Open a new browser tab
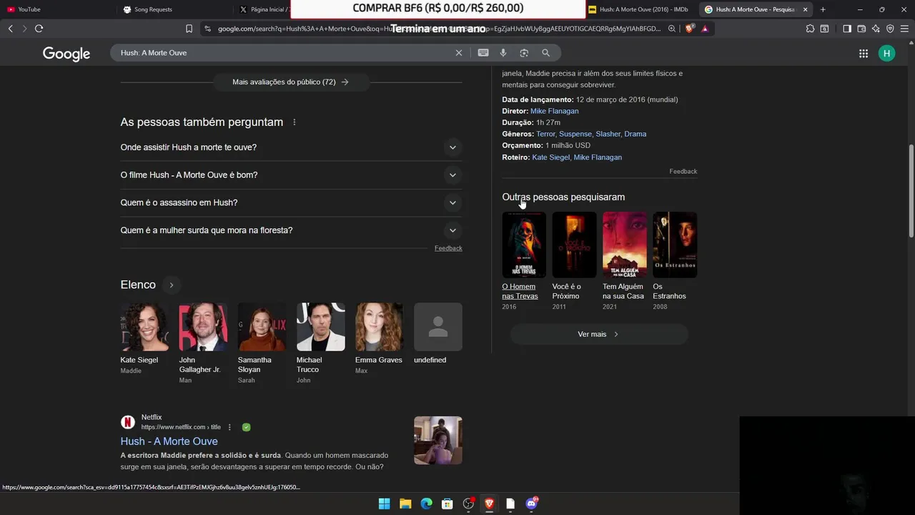 823,9
